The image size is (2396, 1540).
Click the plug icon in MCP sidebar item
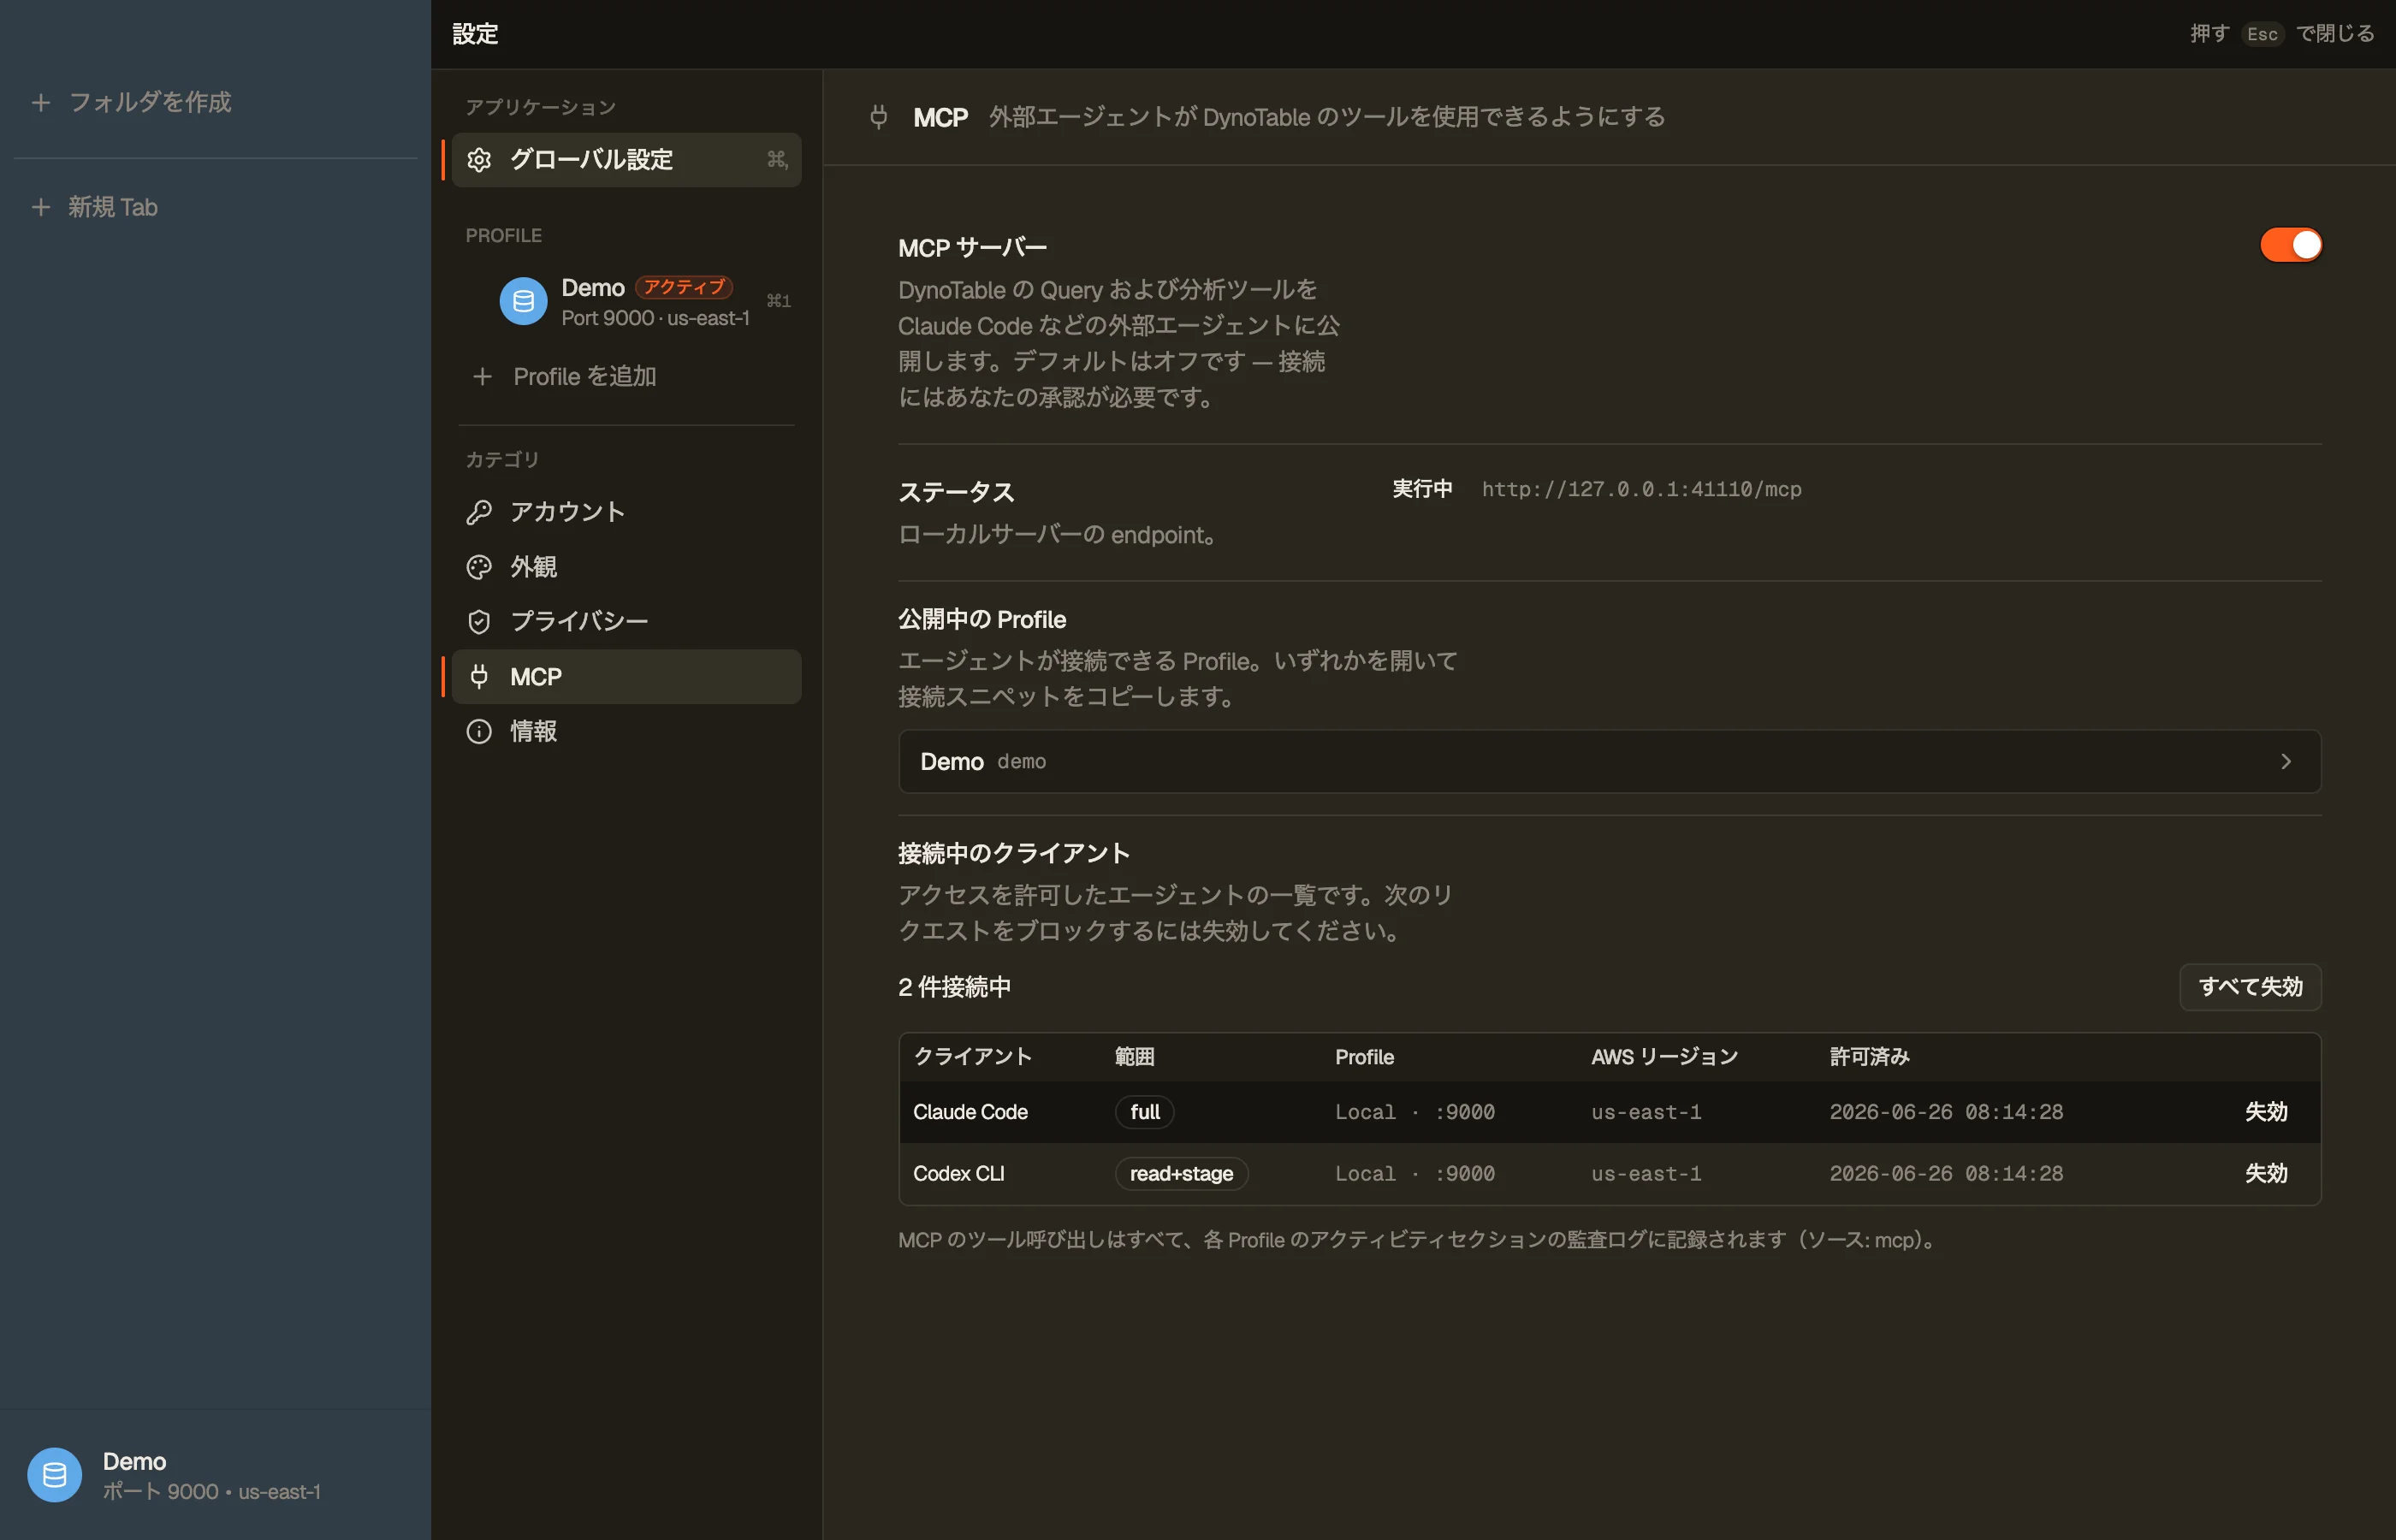point(479,677)
